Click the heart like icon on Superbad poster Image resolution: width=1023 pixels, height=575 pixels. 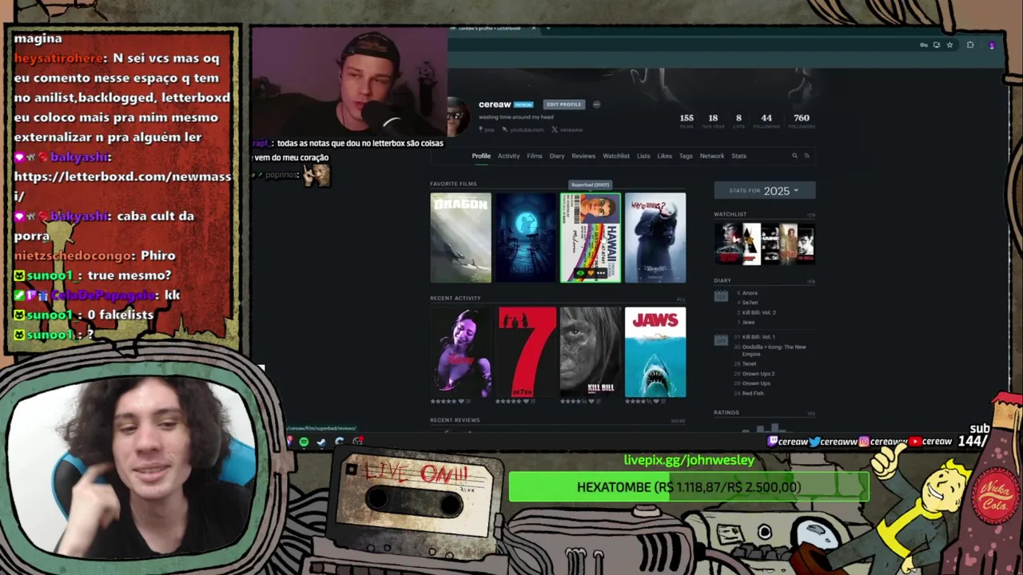(x=591, y=273)
